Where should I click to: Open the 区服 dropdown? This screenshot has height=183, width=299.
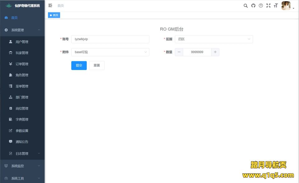click(x=214, y=39)
